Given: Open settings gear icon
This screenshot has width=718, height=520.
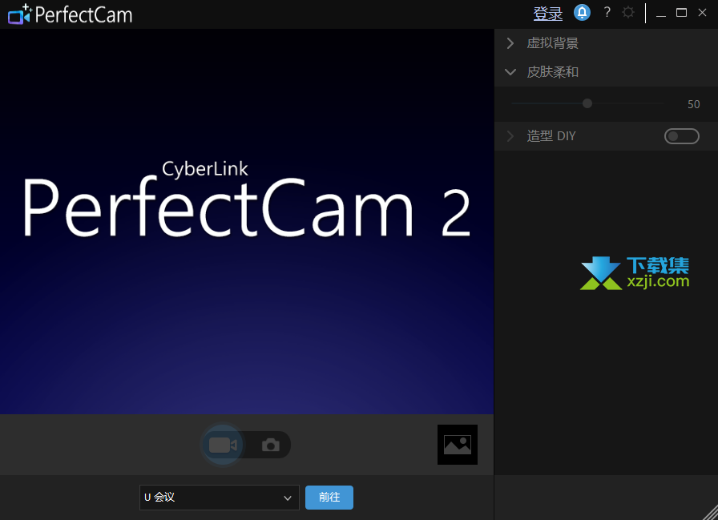Looking at the screenshot, I should click(628, 12).
